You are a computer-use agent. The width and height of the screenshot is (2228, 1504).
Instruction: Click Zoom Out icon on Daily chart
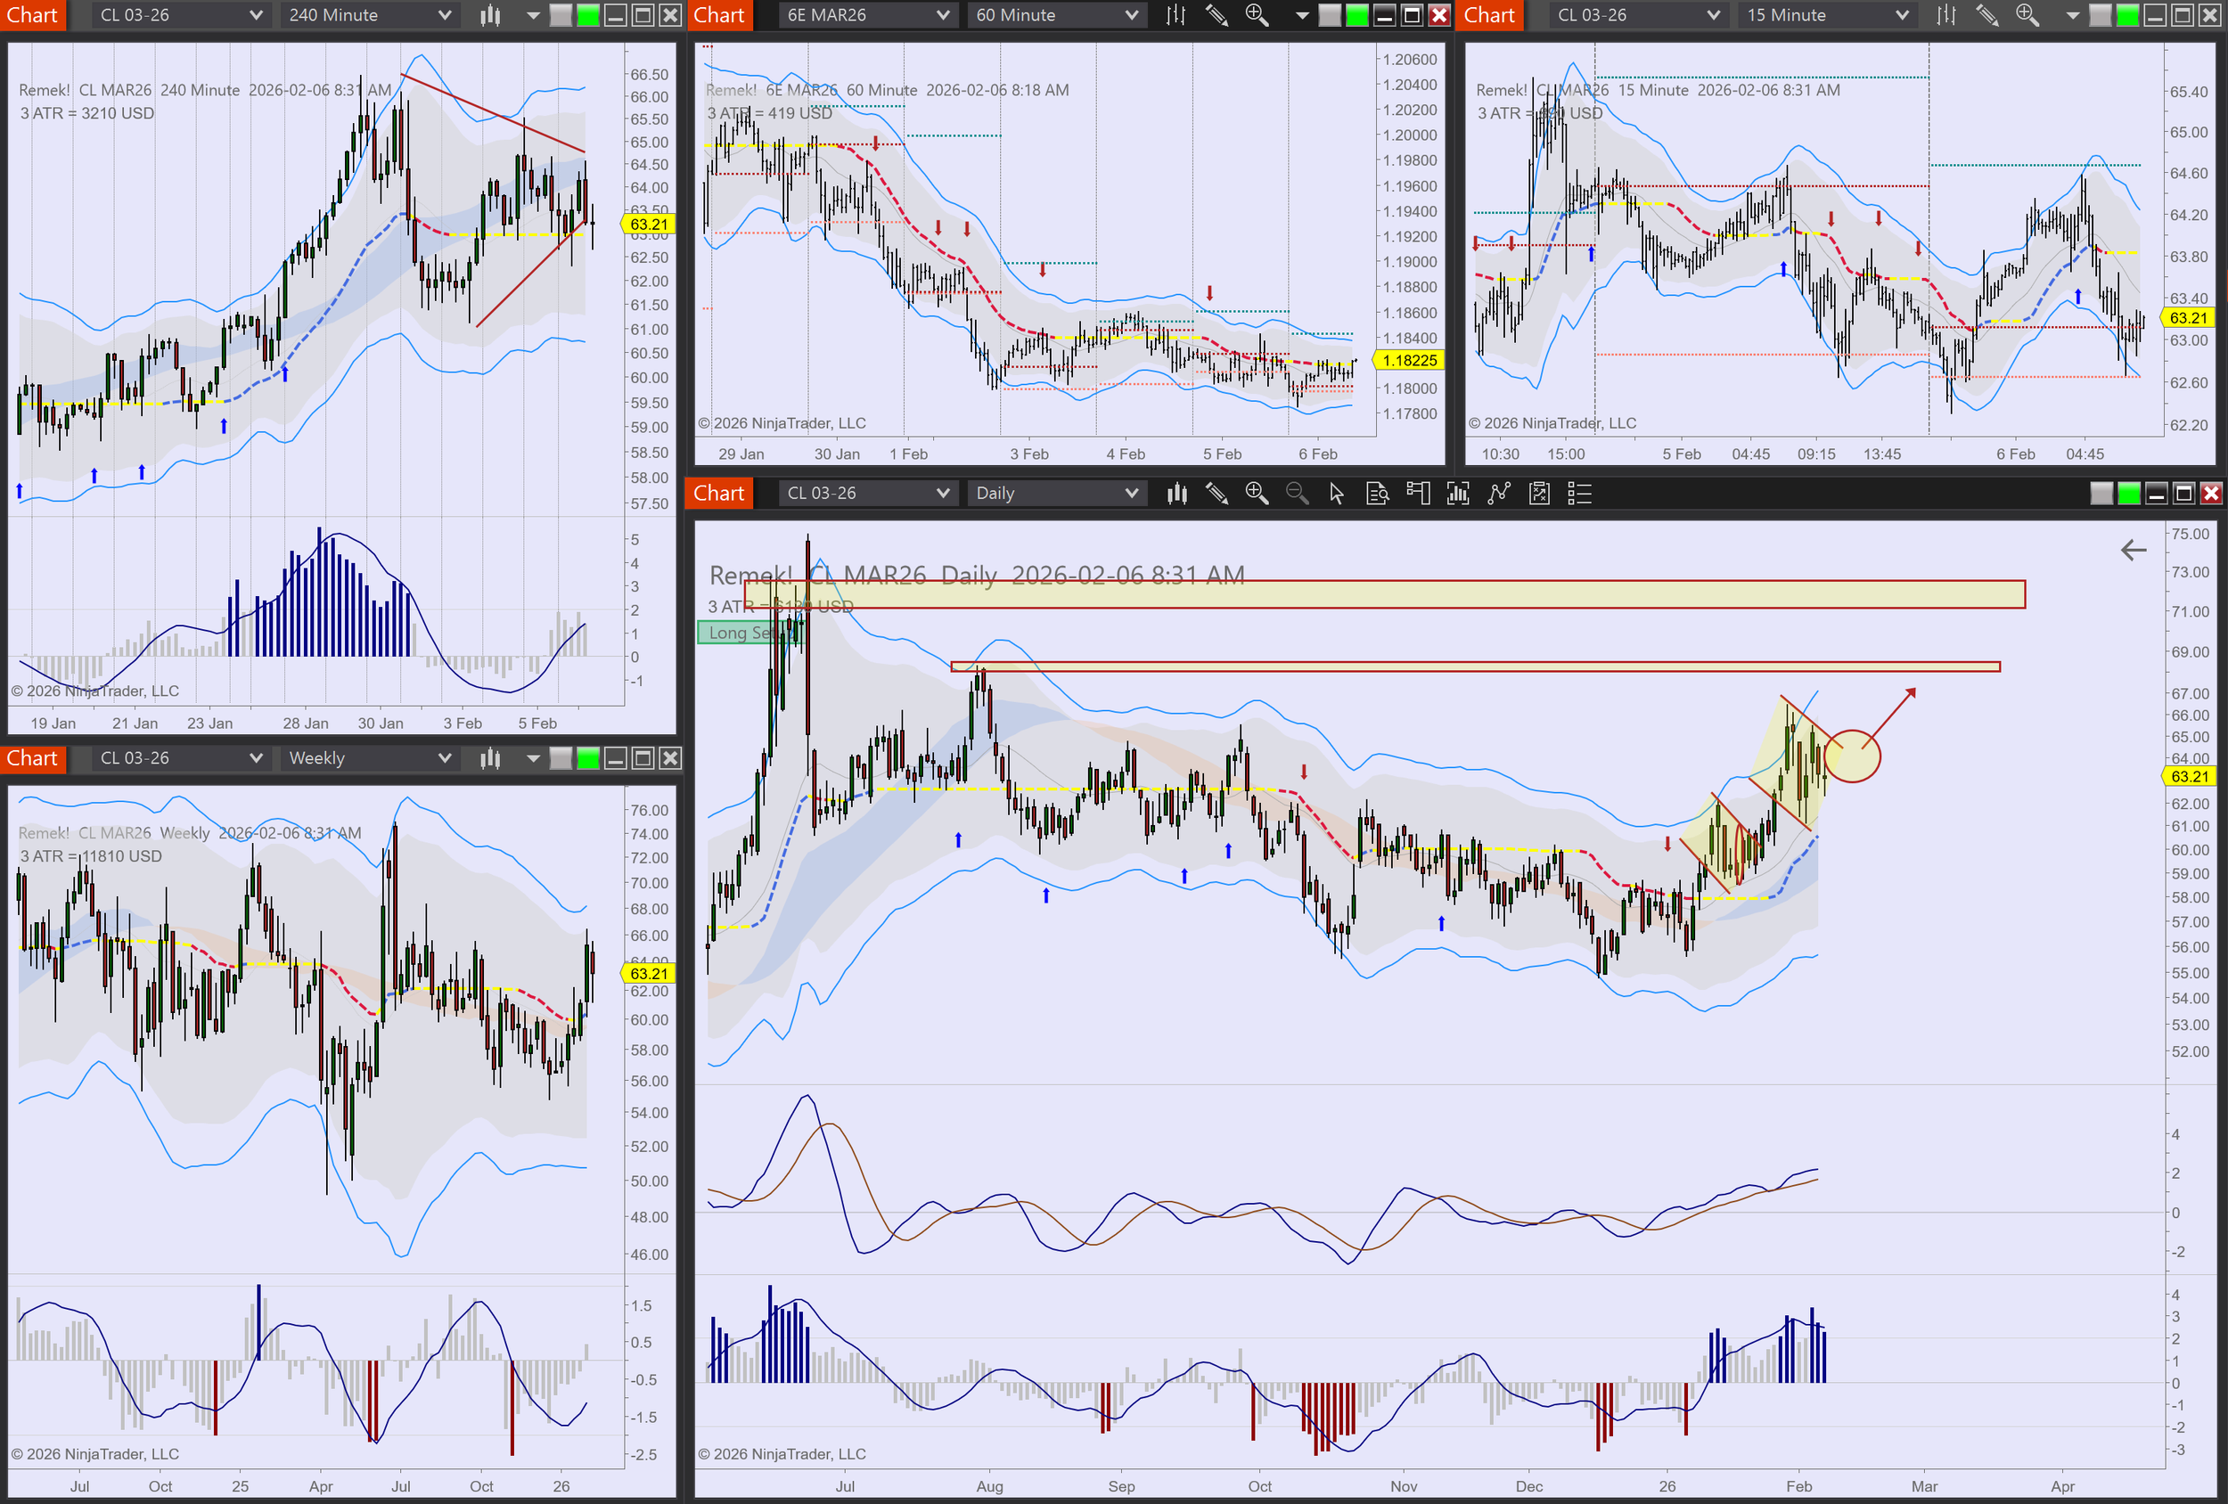(x=1296, y=494)
